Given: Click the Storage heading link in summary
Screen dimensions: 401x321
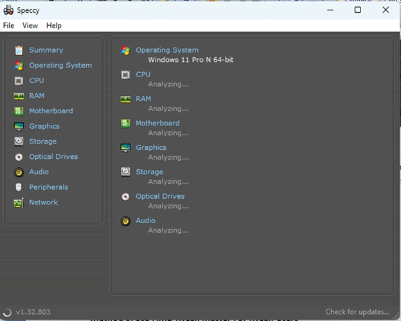Looking at the screenshot, I should tap(149, 172).
